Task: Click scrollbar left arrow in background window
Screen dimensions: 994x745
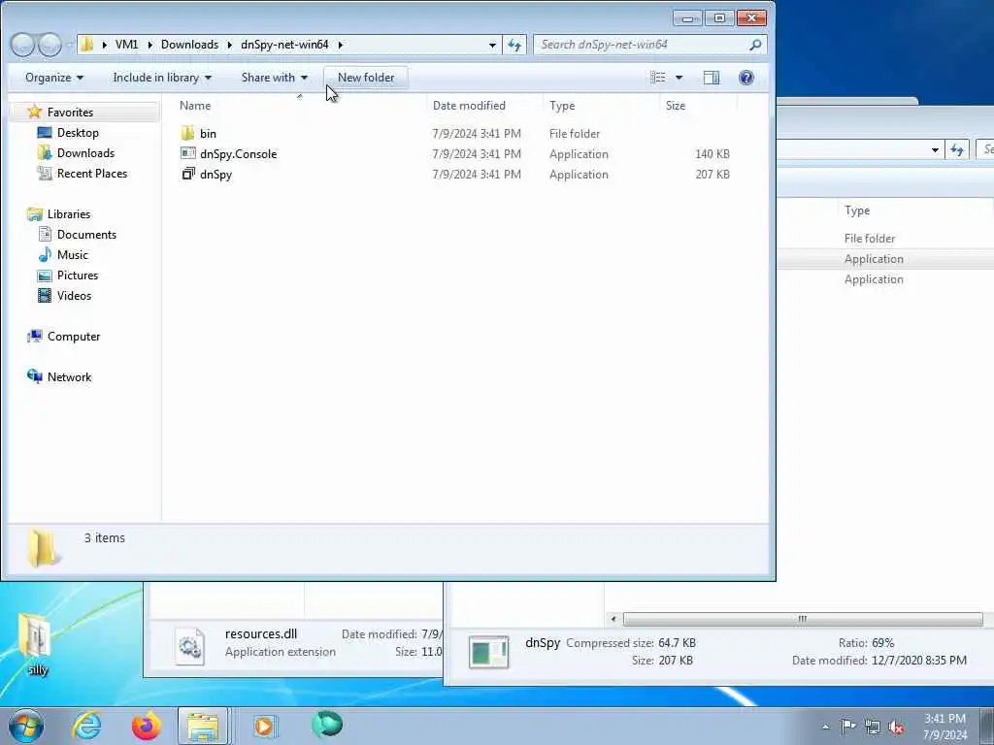Action: point(613,619)
